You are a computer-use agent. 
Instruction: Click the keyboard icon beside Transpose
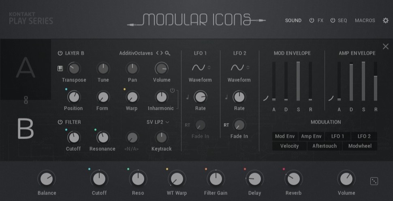[60, 68]
